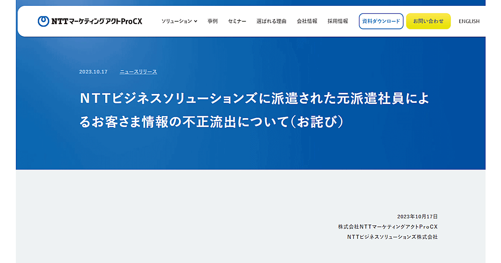The height and width of the screenshot is (263, 501).
Task: Expand the chevron next to ソリューション
Action: tap(195, 21)
